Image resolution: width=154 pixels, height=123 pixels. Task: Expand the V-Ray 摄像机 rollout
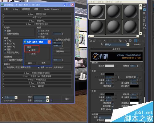click(37, 86)
